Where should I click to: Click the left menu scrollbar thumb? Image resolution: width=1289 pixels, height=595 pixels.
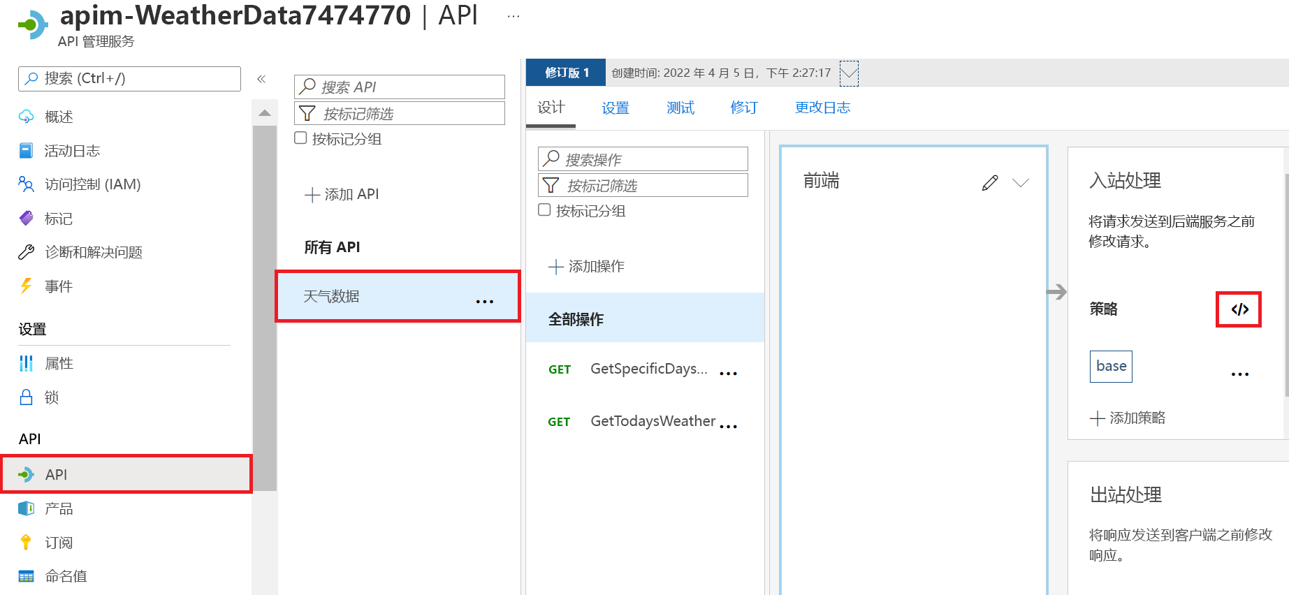(x=265, y=308)
